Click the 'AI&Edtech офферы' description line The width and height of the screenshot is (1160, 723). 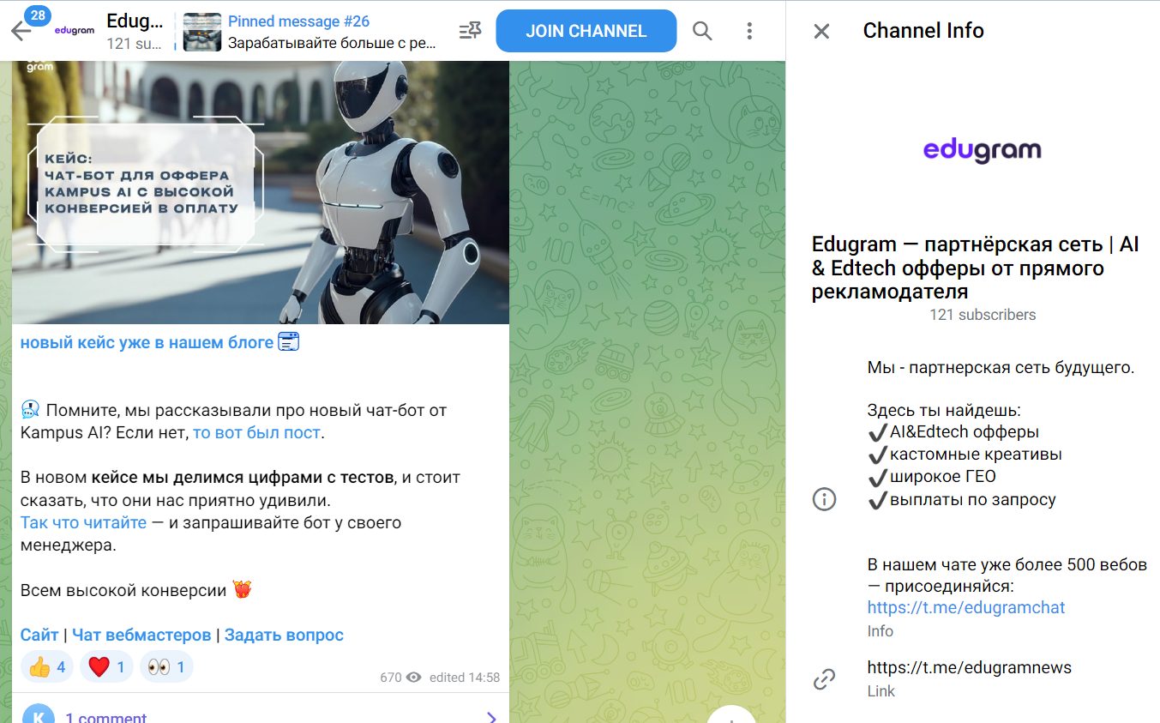point(953,432)
